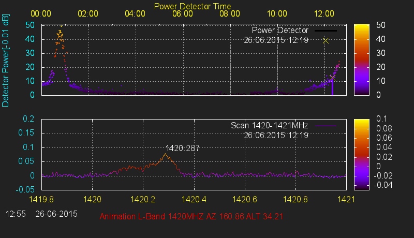Click the bottom plot color bar

pos(361,154)
